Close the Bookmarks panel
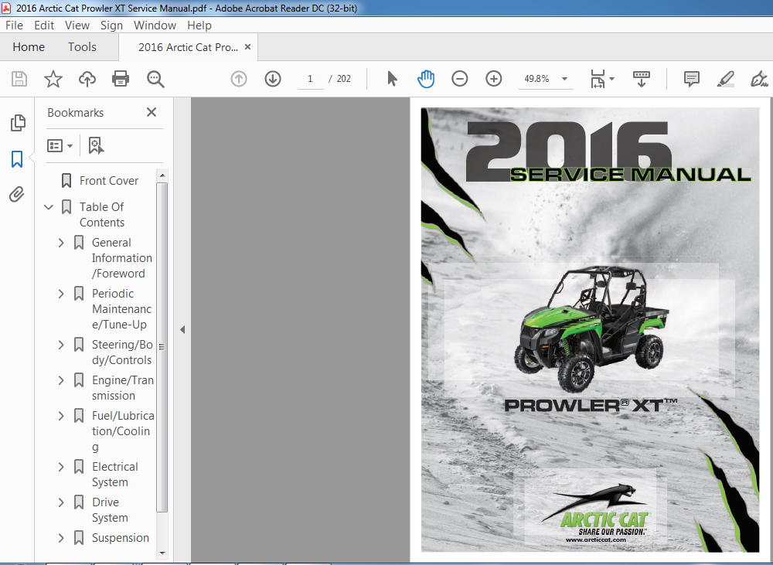The width and height of the screenshot is (773, 565). pyautogui.click(x=152, y=112)
